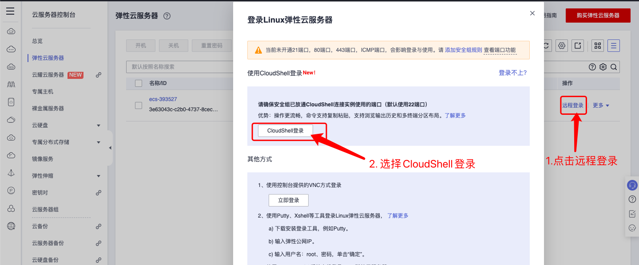639x265 pixels.
Task: Close the 登录Linux弹性云服务器 dialog
Action: pos(532,13)
